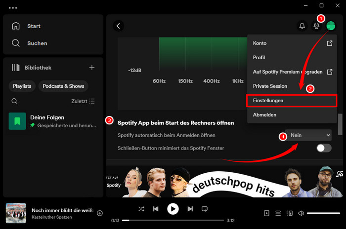Click Spotify automatisch beim Anmelden öffnen label

pos(167,135)
